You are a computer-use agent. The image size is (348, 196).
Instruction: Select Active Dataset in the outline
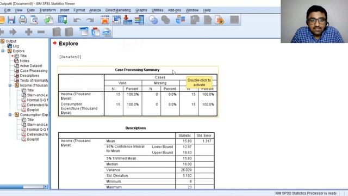(x=31, y=66)
